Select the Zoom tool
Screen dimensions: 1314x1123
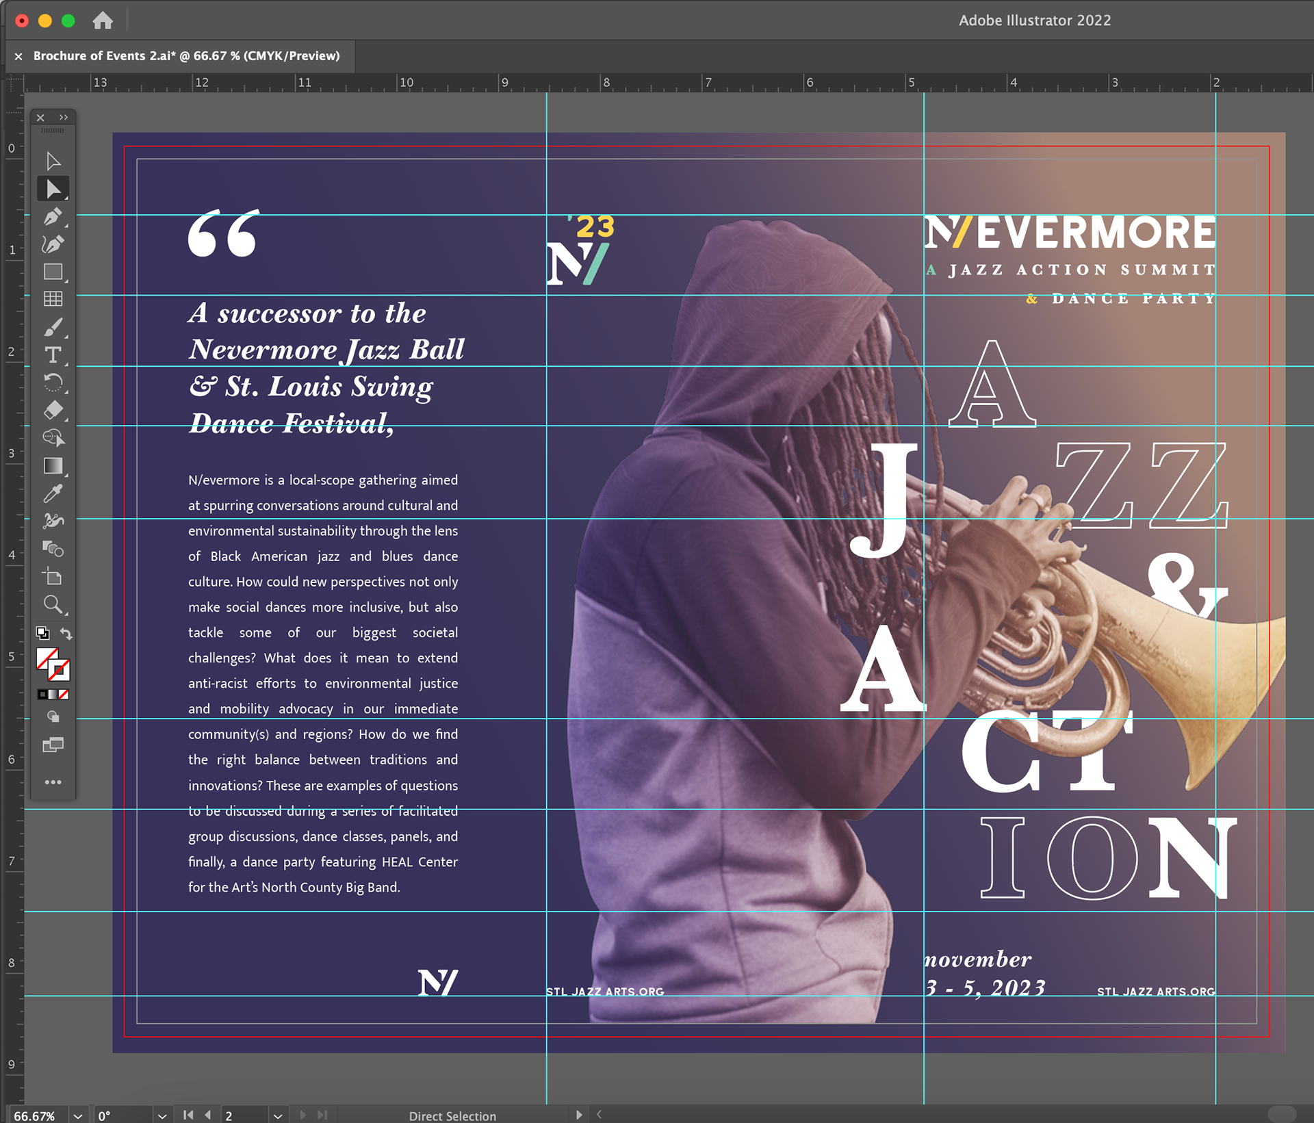(53, 604)
